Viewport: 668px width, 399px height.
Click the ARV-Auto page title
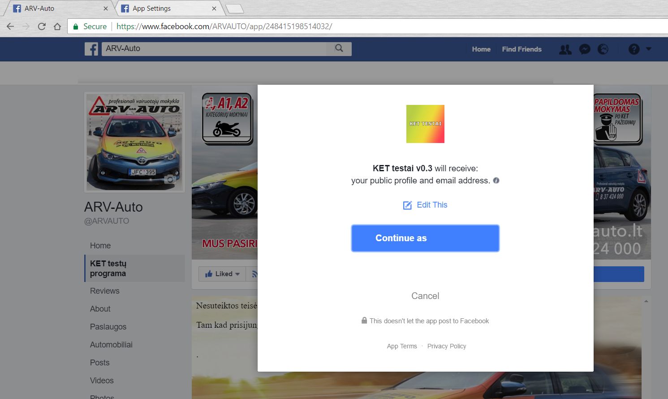point(113,207)
